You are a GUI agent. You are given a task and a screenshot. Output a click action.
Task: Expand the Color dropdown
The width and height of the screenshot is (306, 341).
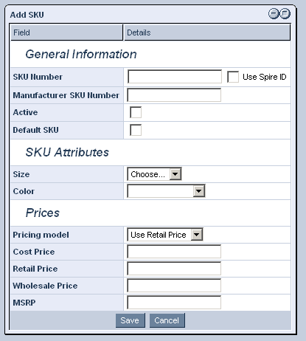tap(166, 191)
